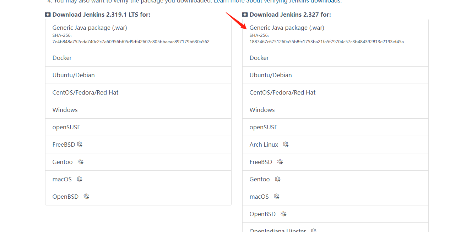Choose Windows under Jenkins 2.319.1 LTS

point(138,110)
